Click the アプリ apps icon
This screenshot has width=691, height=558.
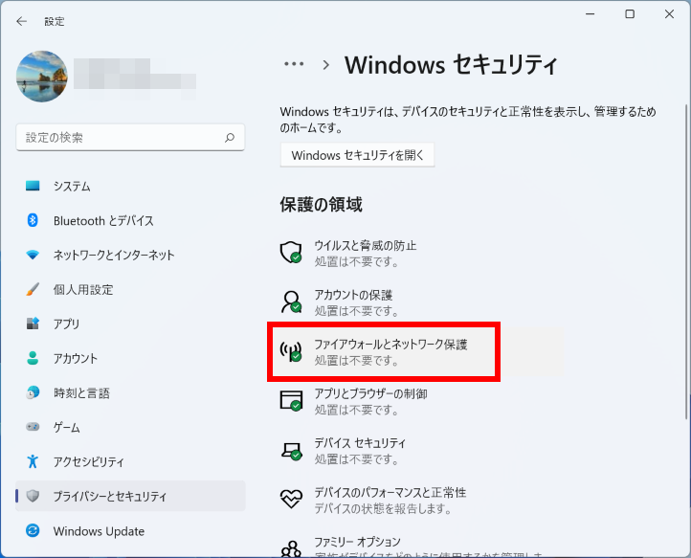pyautogui.click(x=33, y=324)
